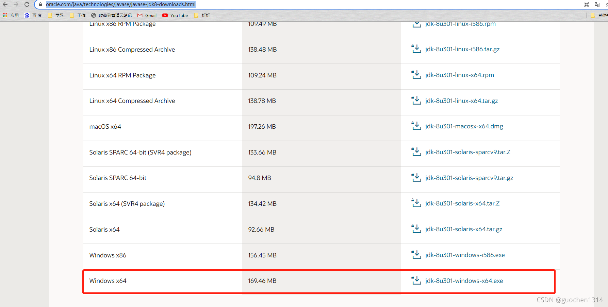The image size is (608, 307).
Task: Download jdk-8u301-linux-i586.rpm link
Action: coord(460,24)
